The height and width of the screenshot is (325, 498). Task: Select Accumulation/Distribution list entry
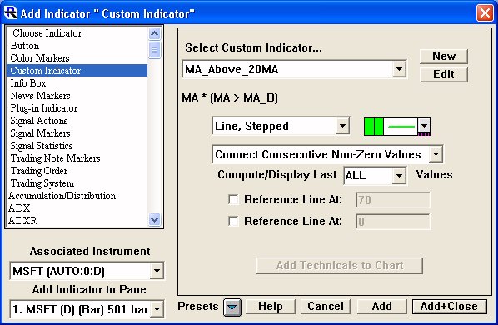(77, 196)
